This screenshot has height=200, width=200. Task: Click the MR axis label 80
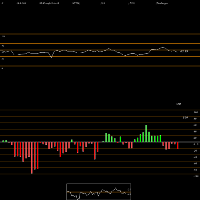[195, 119]
